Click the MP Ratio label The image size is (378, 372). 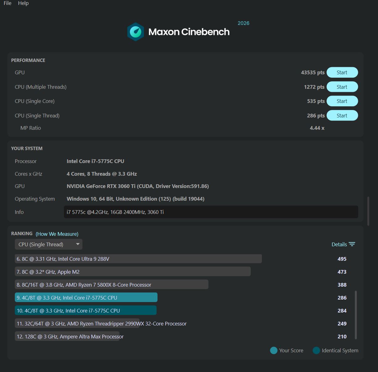[31, 128]
